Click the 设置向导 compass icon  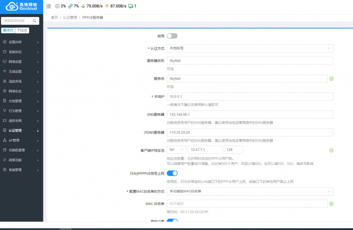click(4, 42)
